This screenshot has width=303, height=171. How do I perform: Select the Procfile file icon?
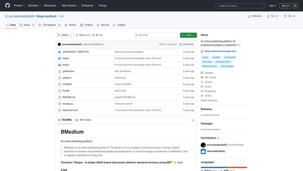point(59,91)
